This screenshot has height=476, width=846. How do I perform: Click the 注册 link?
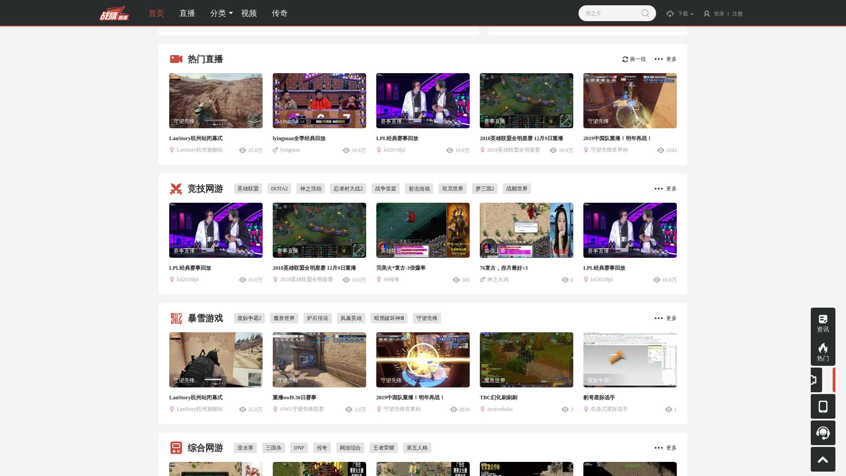tap(738, 14)
